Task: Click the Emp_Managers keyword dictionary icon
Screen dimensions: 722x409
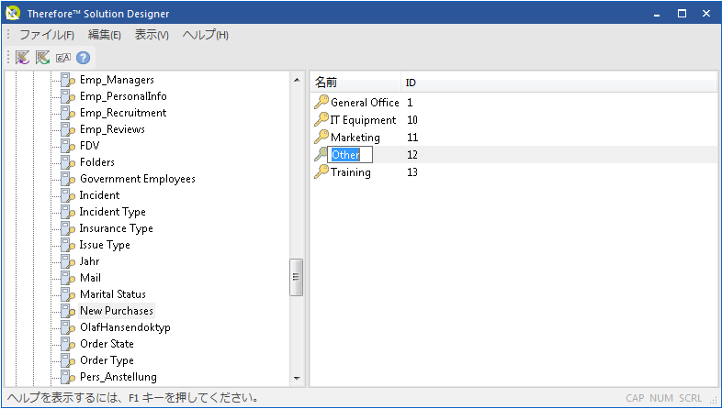Action: click(68, 80)
